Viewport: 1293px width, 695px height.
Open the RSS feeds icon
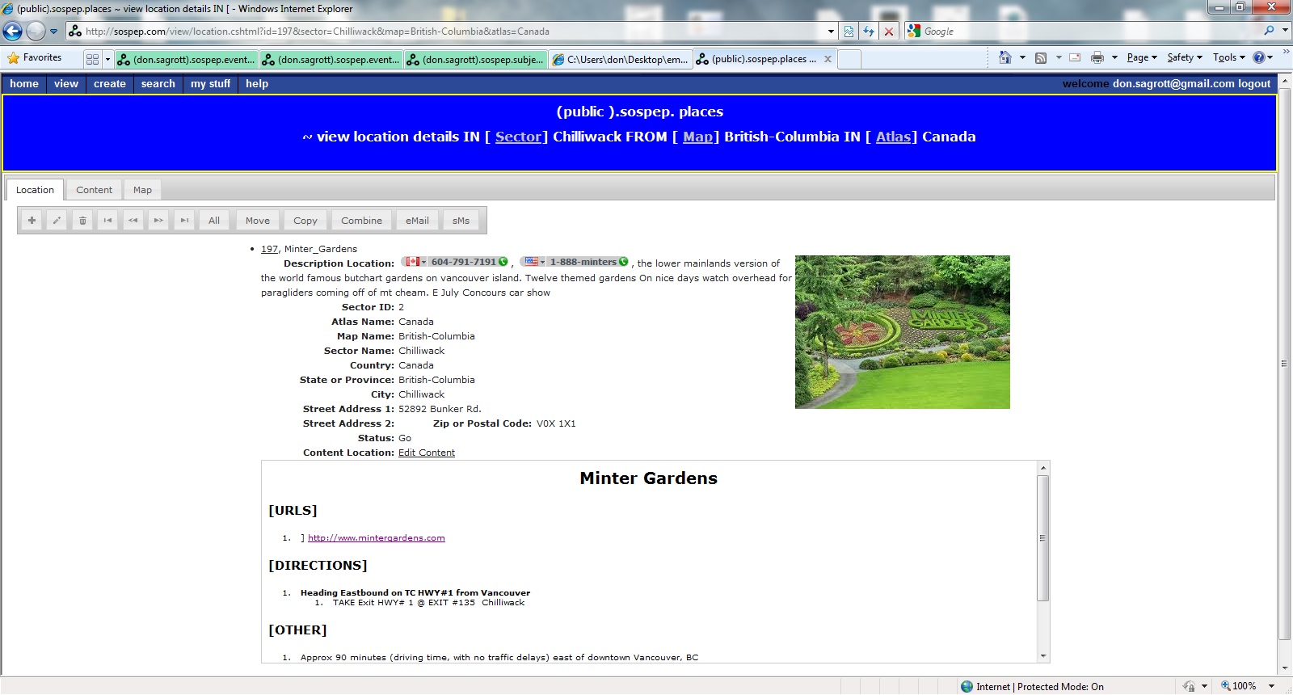(1041, 57)
